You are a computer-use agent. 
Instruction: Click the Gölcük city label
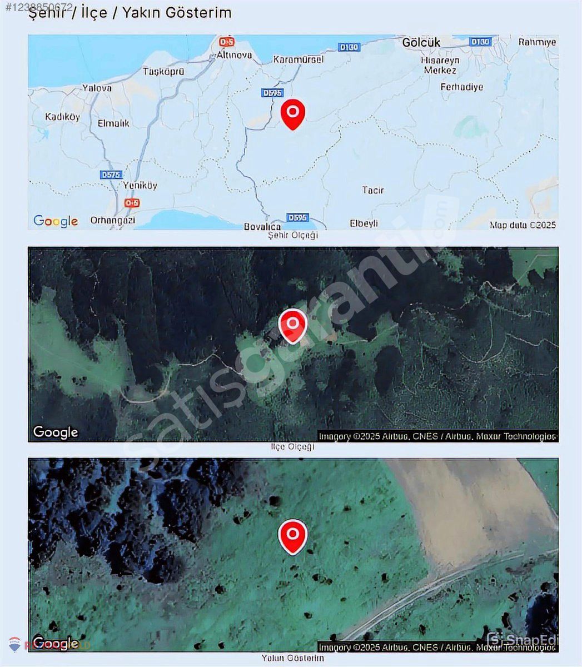[x=421, y=43]
